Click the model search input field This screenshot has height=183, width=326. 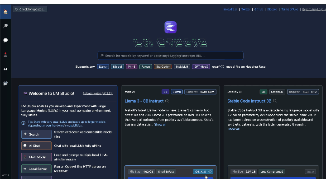tap(171, 56)
